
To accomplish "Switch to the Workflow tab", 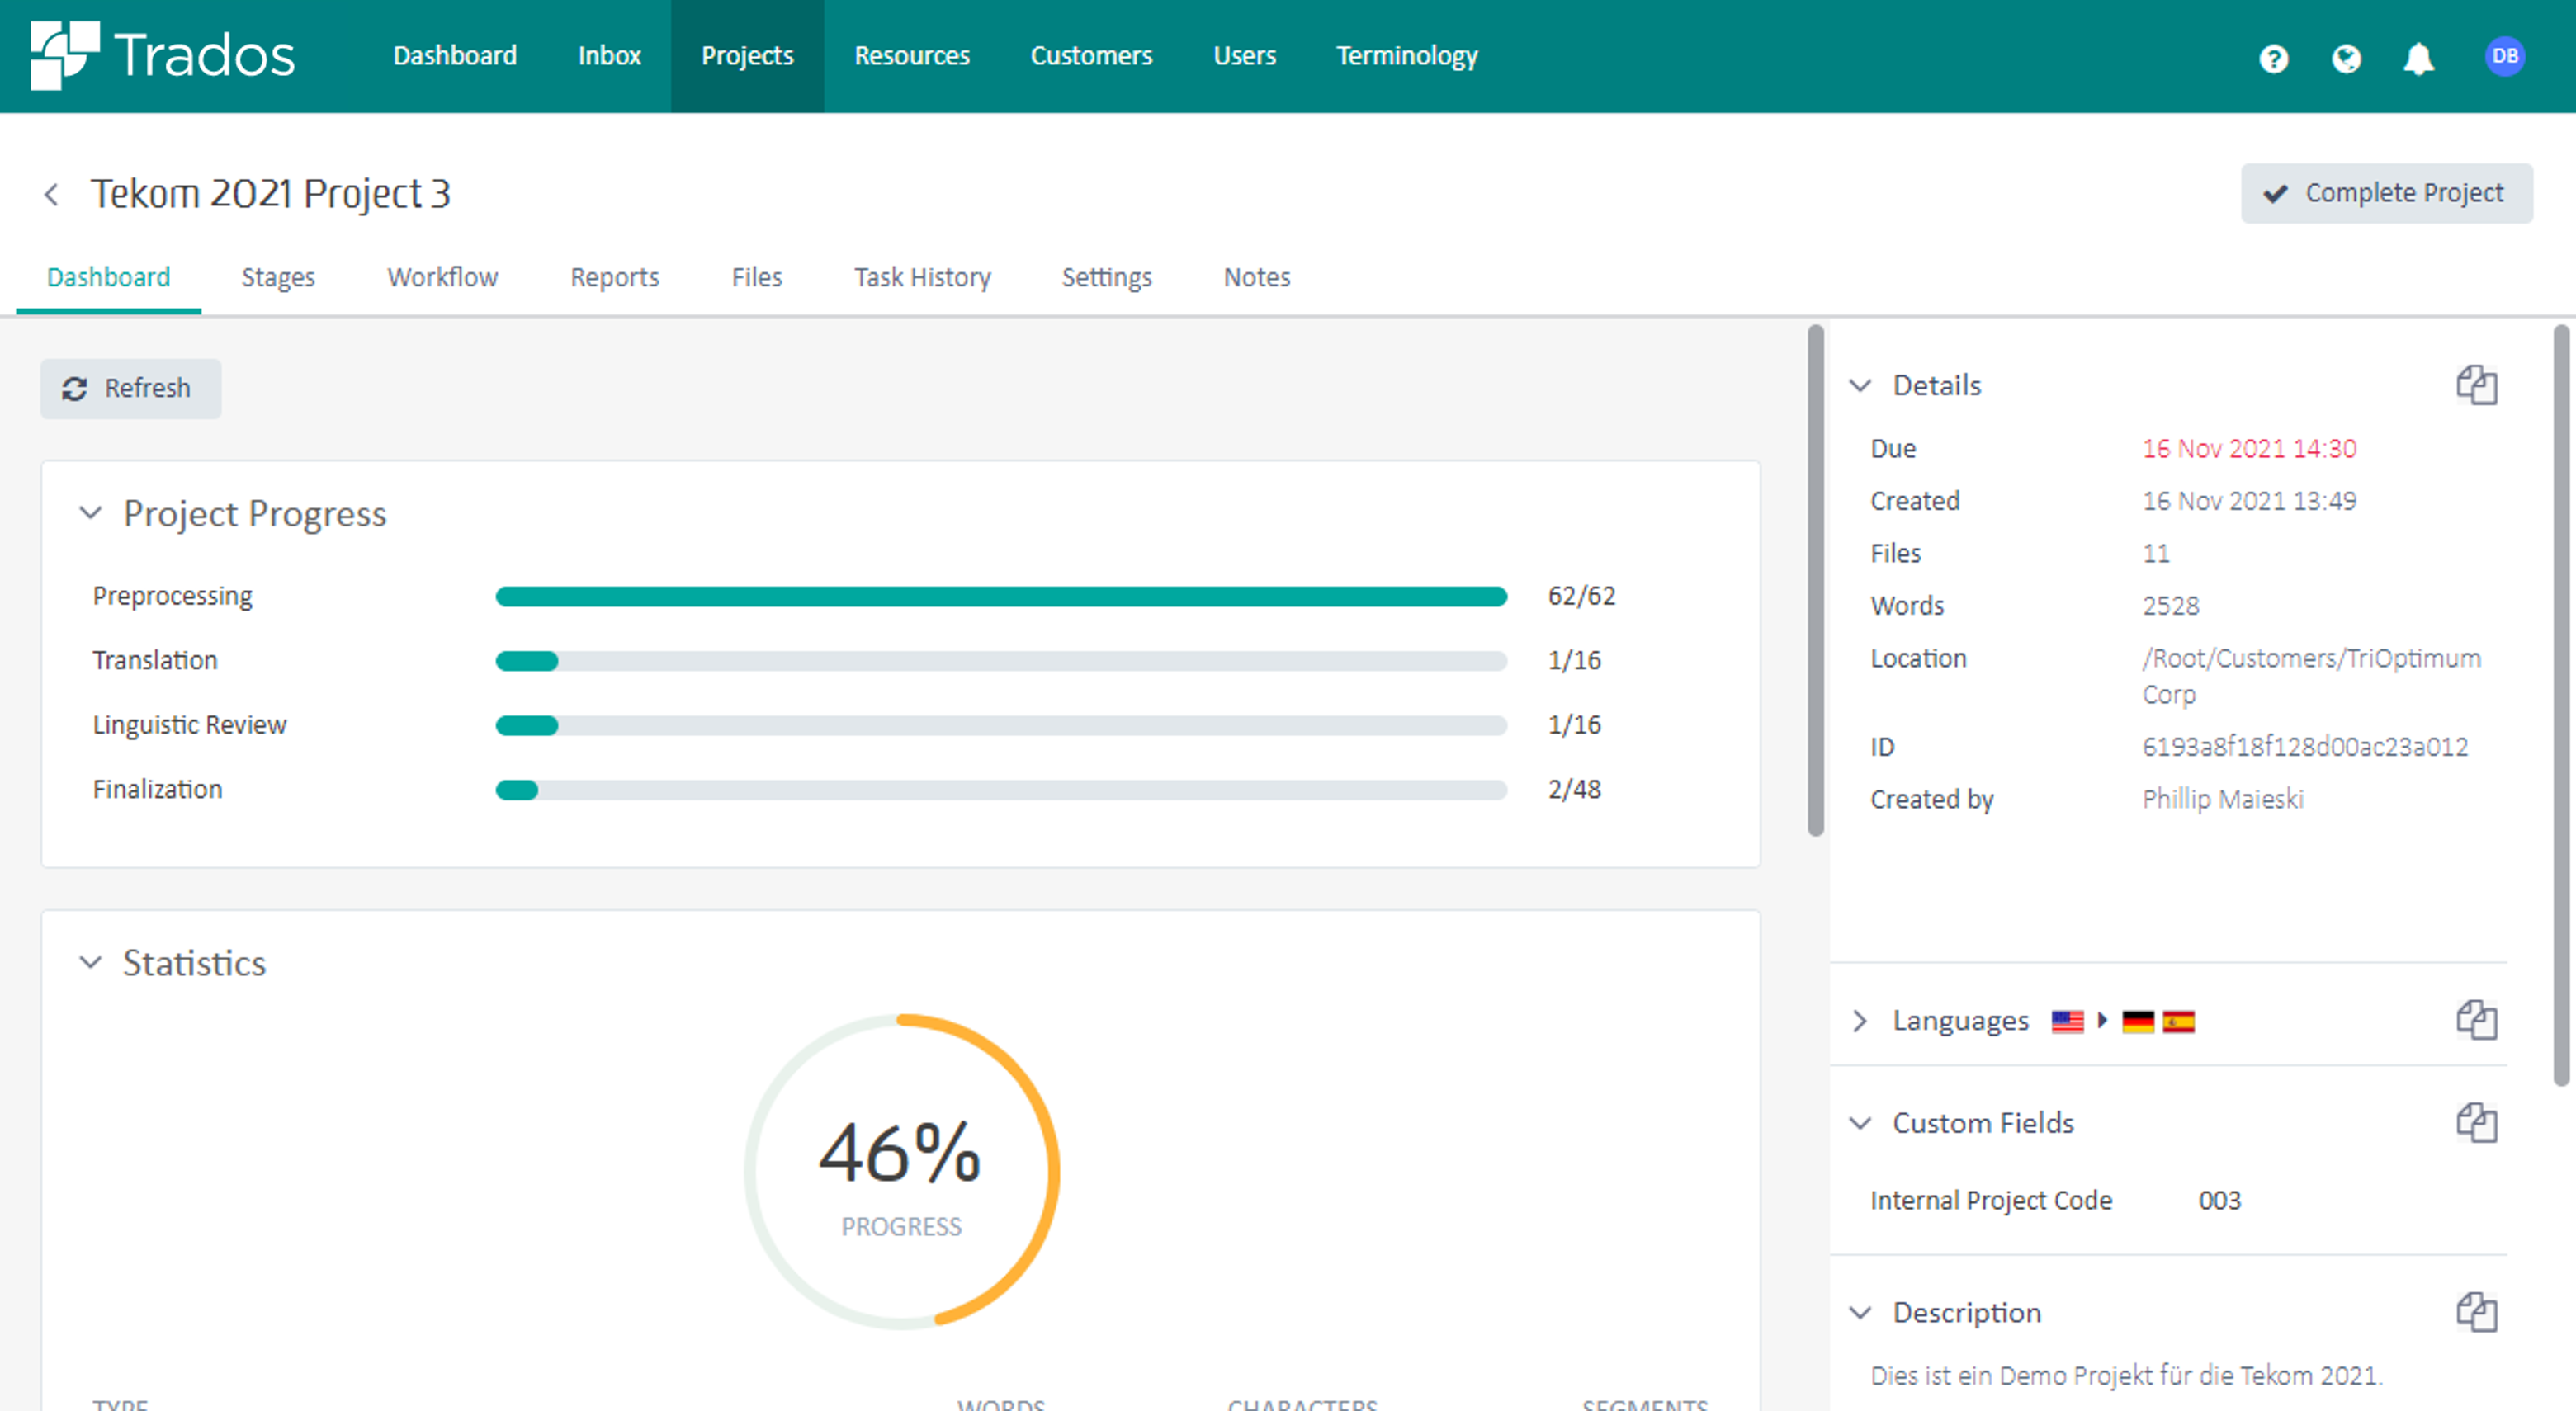I will click(x=442, y=277).
